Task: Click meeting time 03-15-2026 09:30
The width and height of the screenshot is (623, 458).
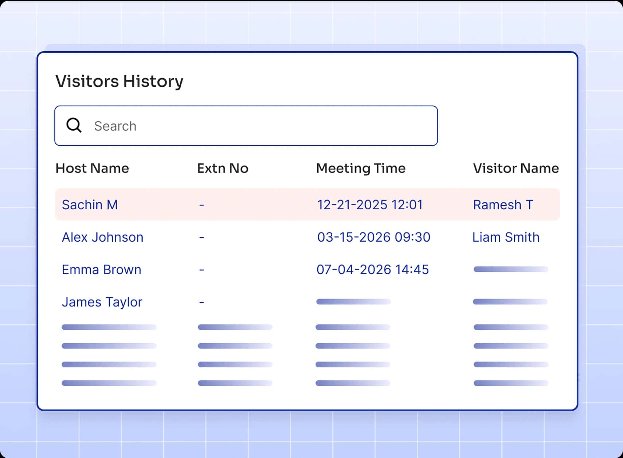Action: coord(373,237)
